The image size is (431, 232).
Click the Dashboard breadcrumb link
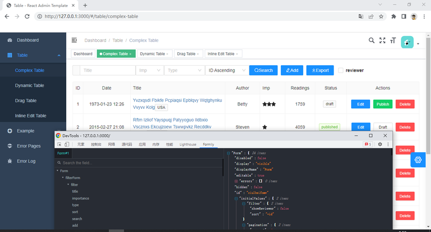click(95, 40)
